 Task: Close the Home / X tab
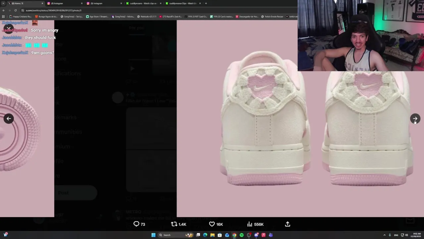point(42,3)
